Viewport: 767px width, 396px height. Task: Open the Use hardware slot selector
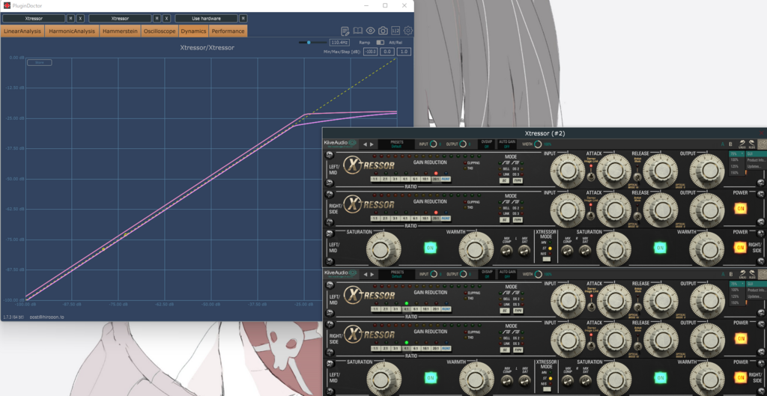[206, 19]
